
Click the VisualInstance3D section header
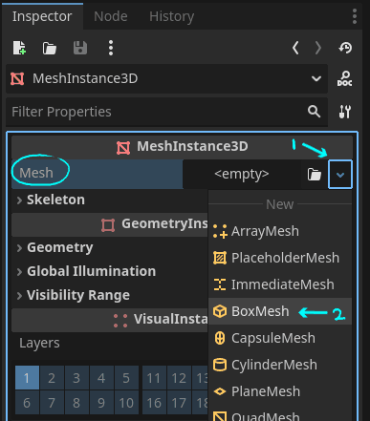click(x=110, y=320)
